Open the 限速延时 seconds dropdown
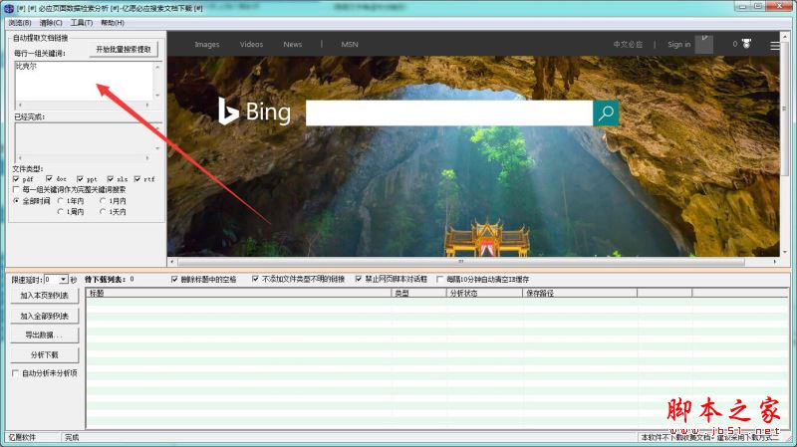 click(x=63, y=280)
